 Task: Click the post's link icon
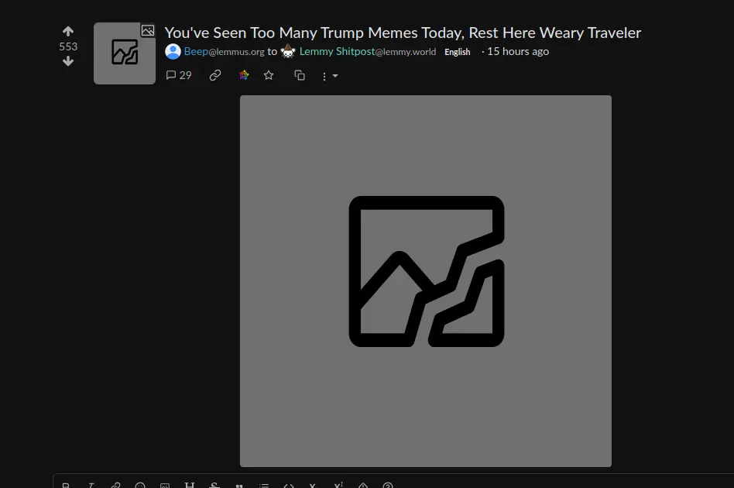coord(215,75)
